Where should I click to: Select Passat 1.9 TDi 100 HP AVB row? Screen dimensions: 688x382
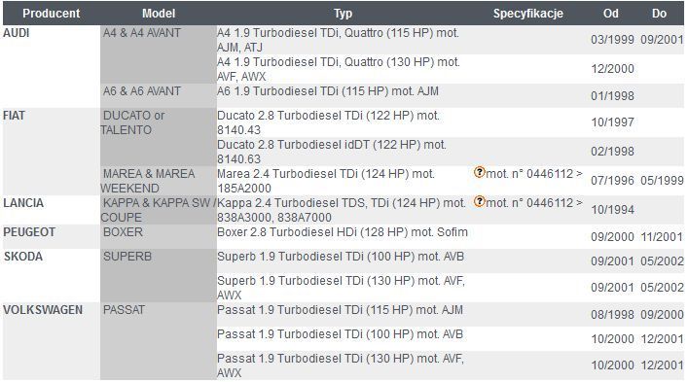coord(451,338)
